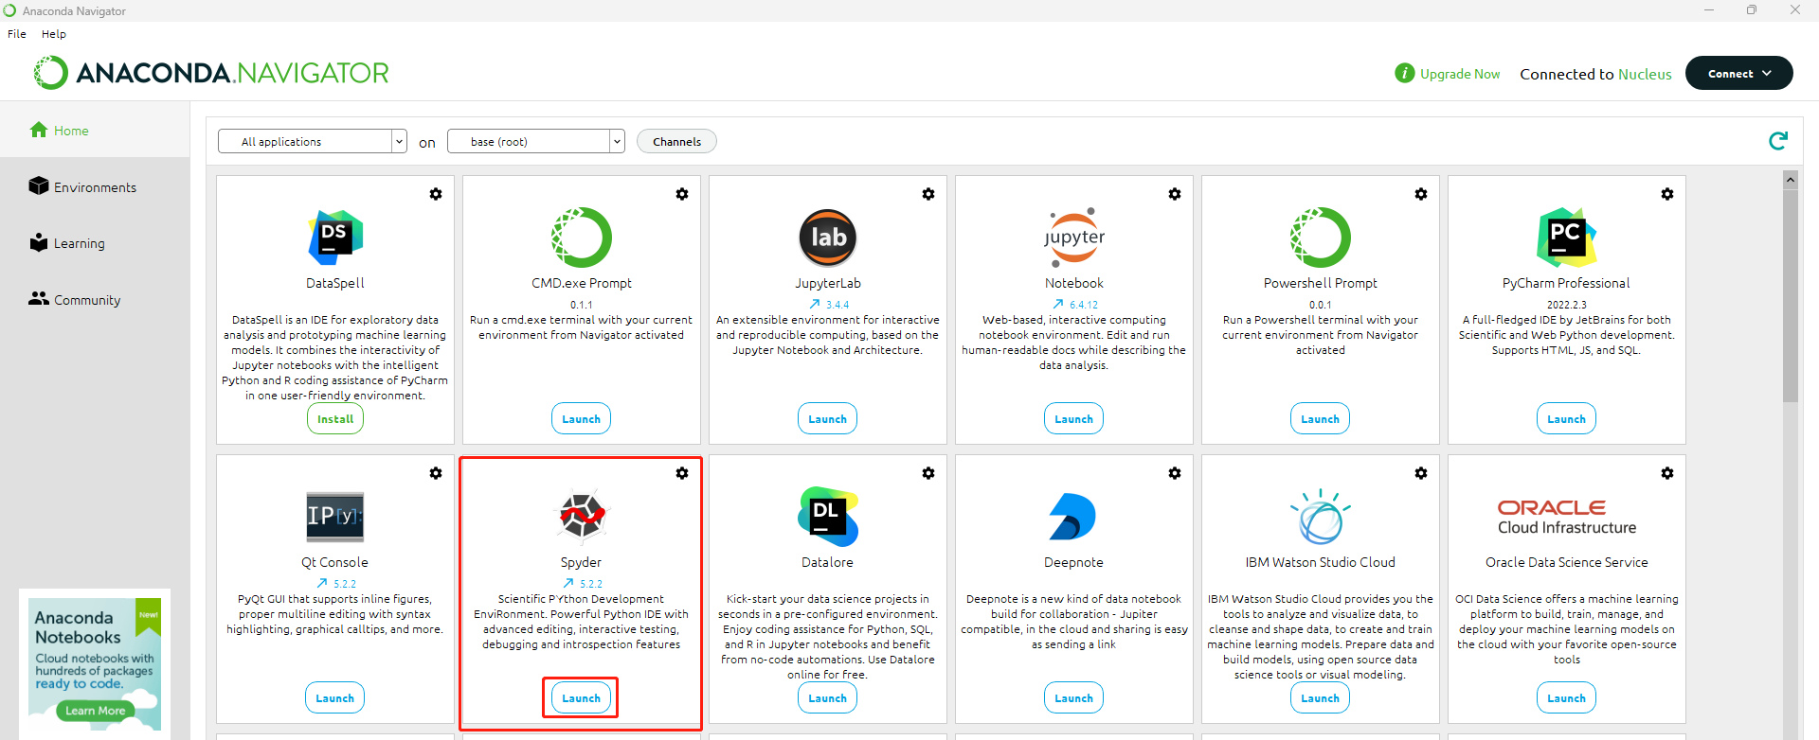Open settings gear on Deepnote card
Viewport: 1819px width, 740px height.
click(x=1175, y=473)
